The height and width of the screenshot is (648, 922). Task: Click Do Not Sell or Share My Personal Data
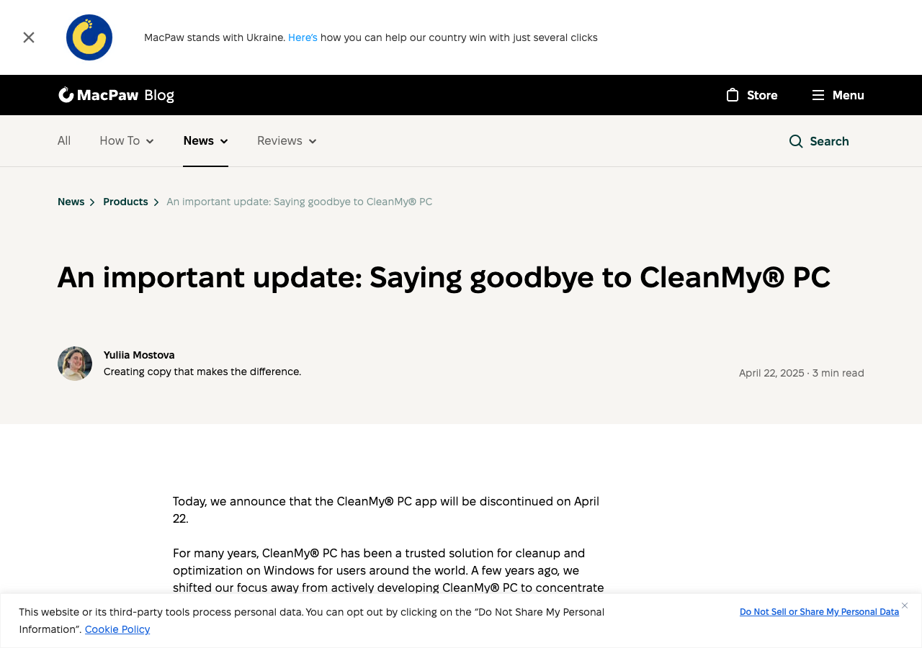pos(819,612)
